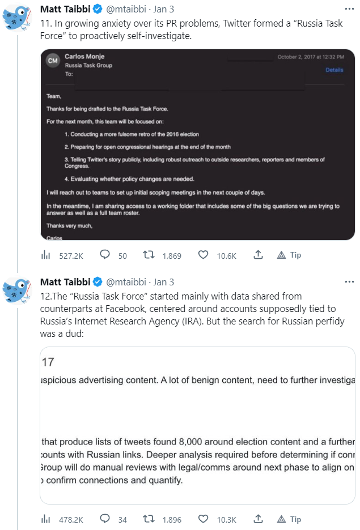
Task: Retweet the first tweet with 1,869 retweets
Action: point(149,255)
